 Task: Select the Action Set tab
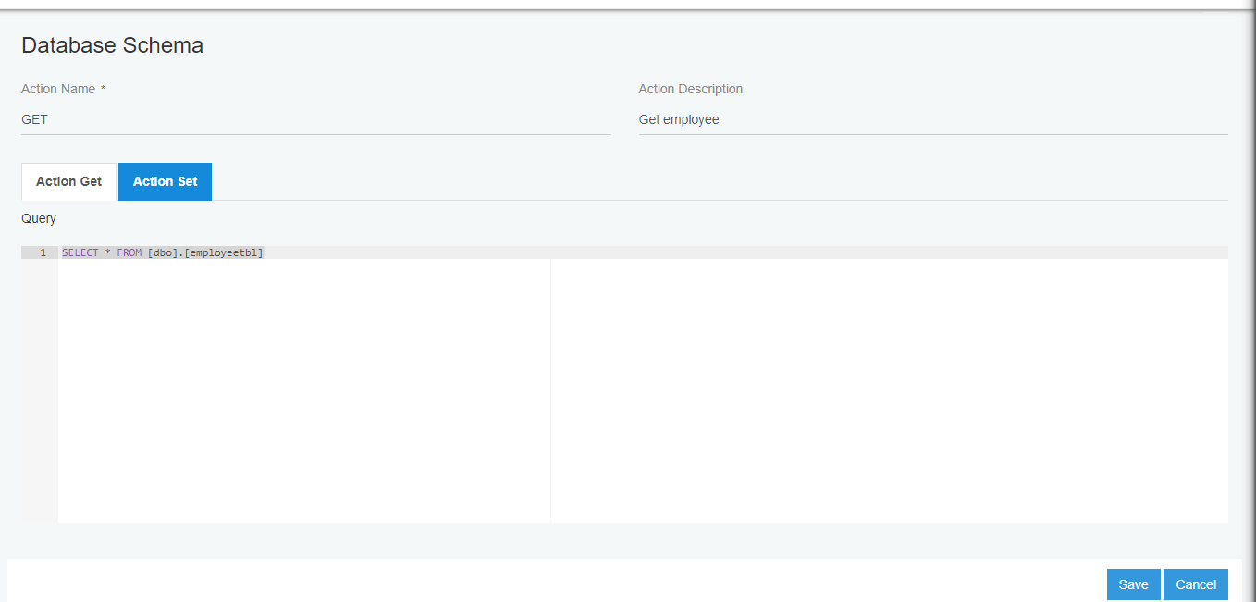pyautogui.click(x=165, y=181)
